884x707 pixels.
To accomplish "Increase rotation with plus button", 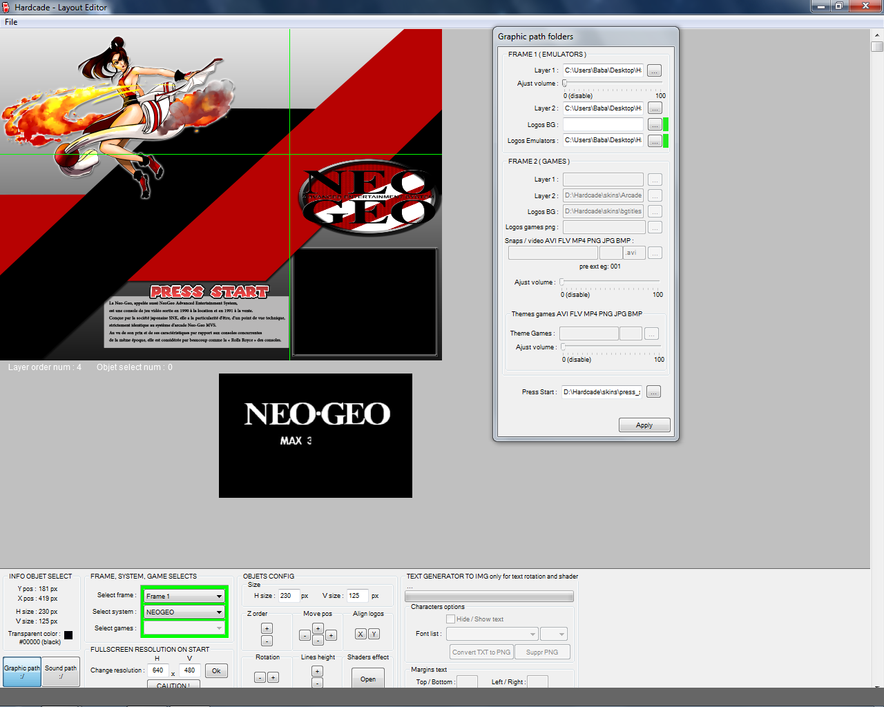I will click(273, 677).
